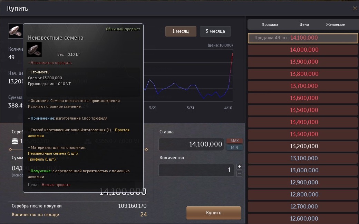Screen dimensions: 359x224
Task: Increase quantity with the plus button
Action: point(240,166)
